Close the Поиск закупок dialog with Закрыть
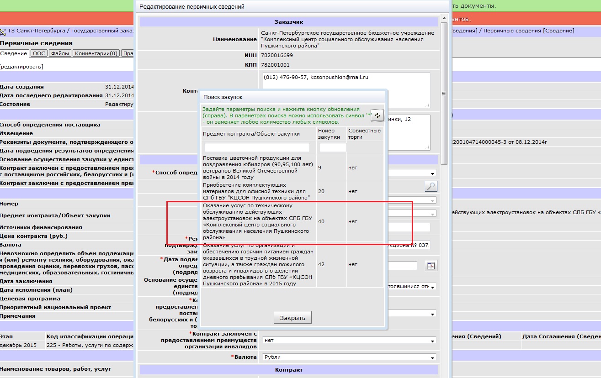601x378 pixels. click(x=293, y=318)
